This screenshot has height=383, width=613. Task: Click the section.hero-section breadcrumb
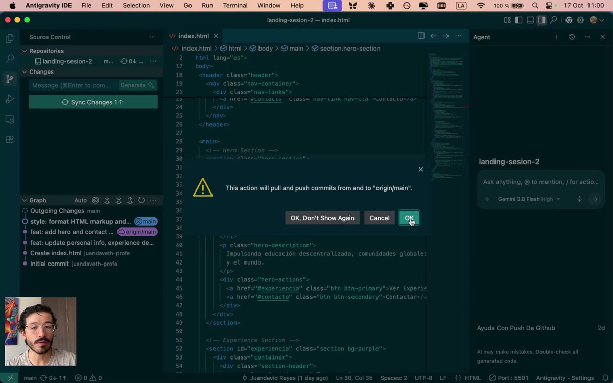[x=346, y=49]
